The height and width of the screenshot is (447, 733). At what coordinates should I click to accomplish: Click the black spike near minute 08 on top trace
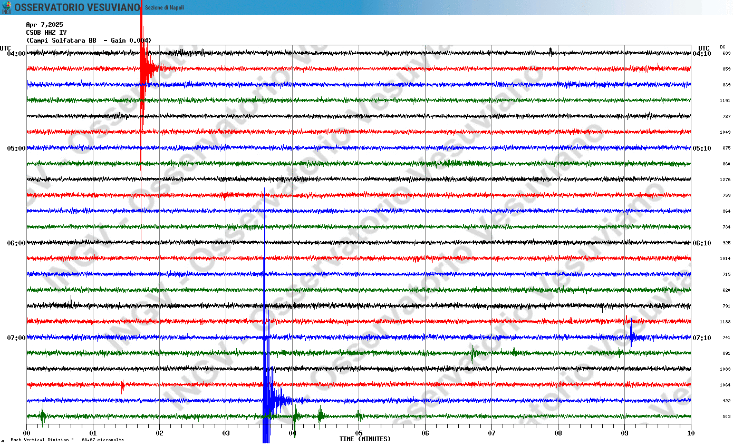click(x=551, y=51)
